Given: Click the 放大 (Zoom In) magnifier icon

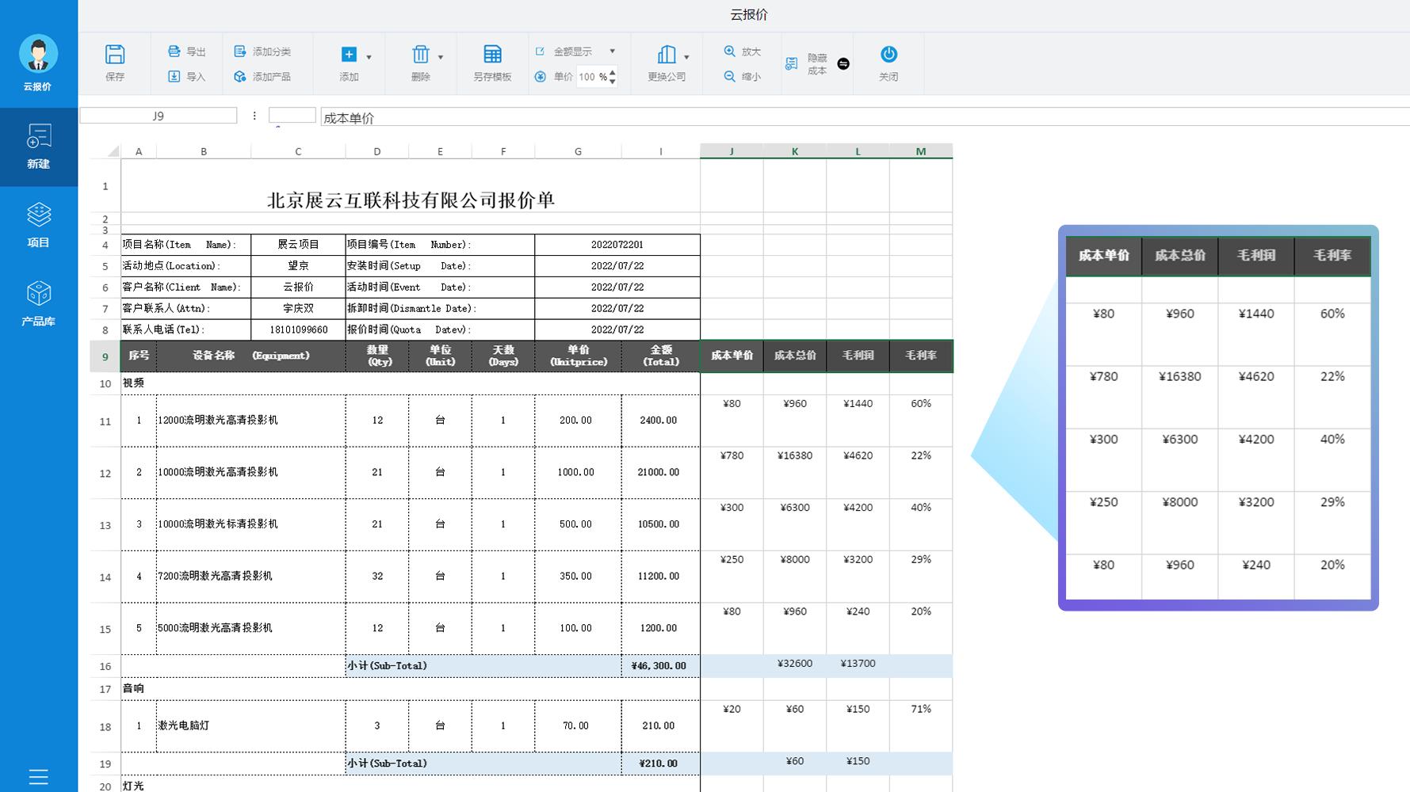Looking at the screenshot, I should click(728, 51).
